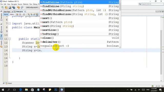Image resolution: width=164 pixels, height=92 pixels.
Task: Click the New File toolbar icon
Action: (x=3, y=7)
